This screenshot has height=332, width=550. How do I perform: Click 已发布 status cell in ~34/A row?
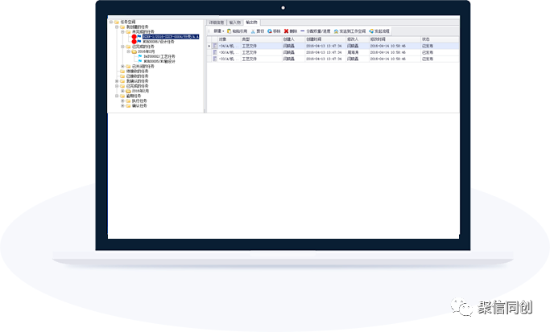440,46
